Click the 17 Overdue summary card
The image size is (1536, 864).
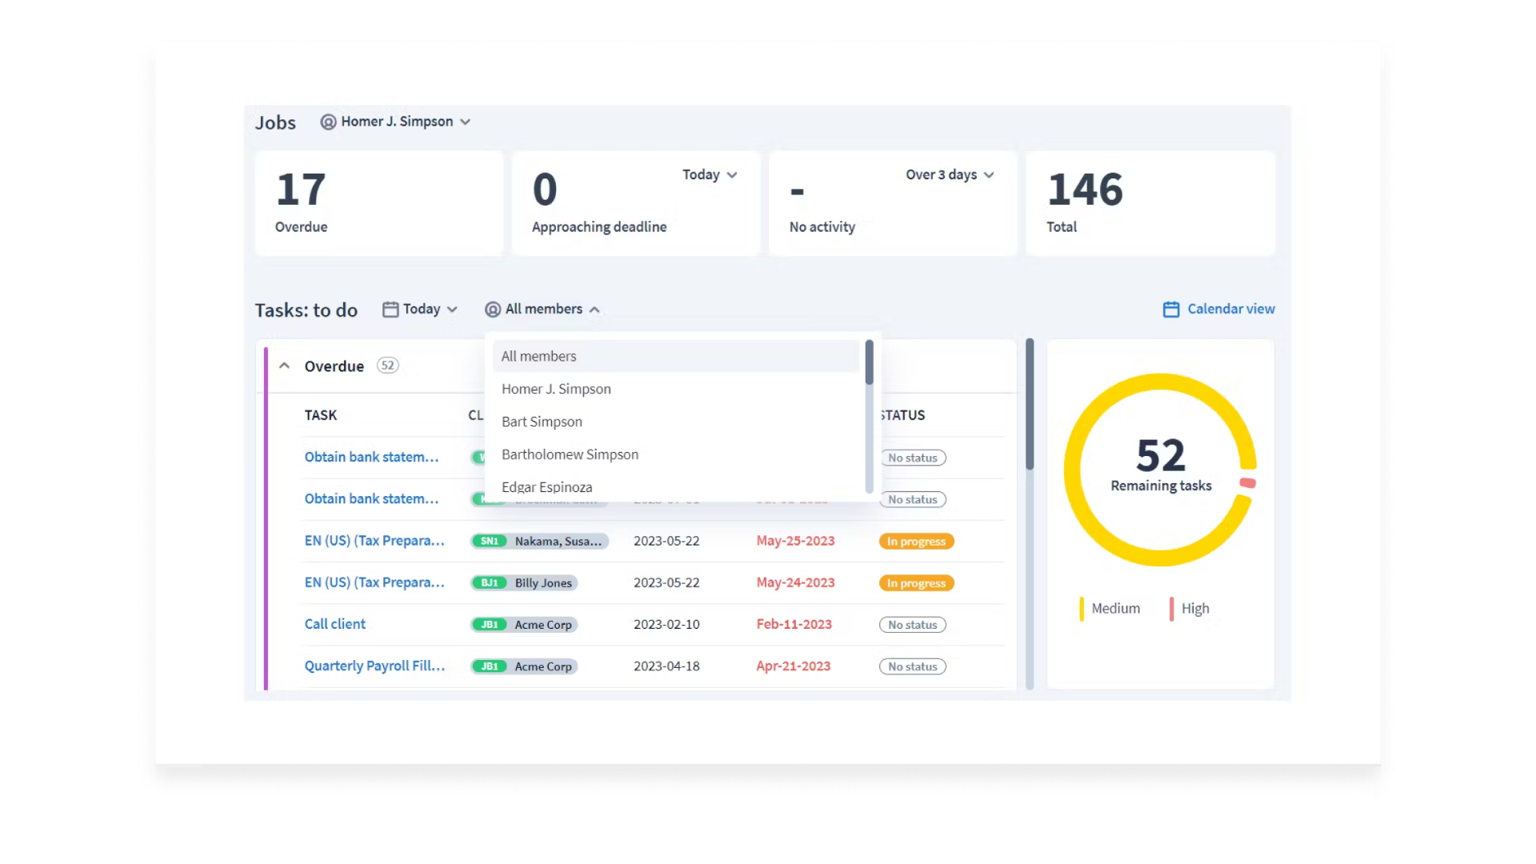click(379, 203)
